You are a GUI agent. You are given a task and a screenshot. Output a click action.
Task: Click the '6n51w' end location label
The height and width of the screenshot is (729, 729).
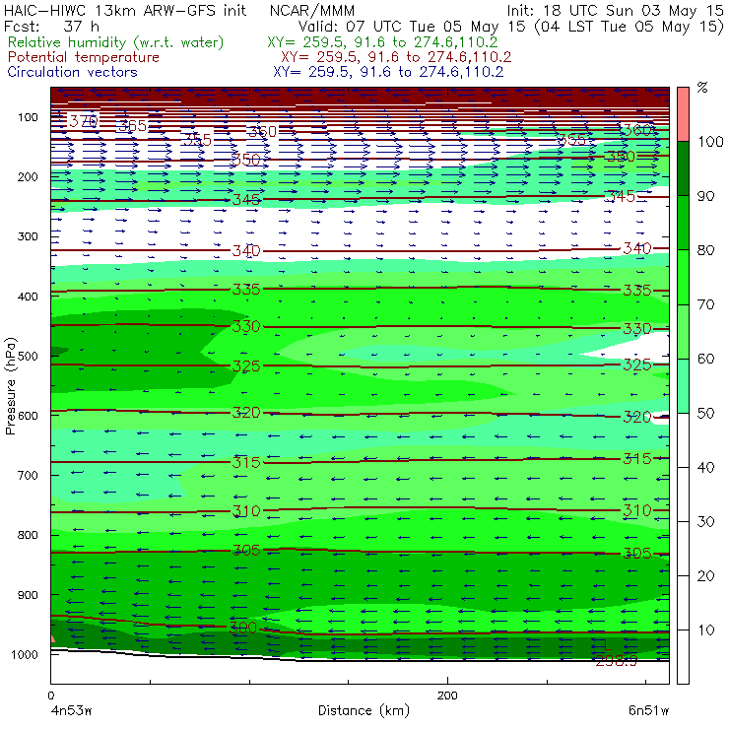tap(648, 711)
